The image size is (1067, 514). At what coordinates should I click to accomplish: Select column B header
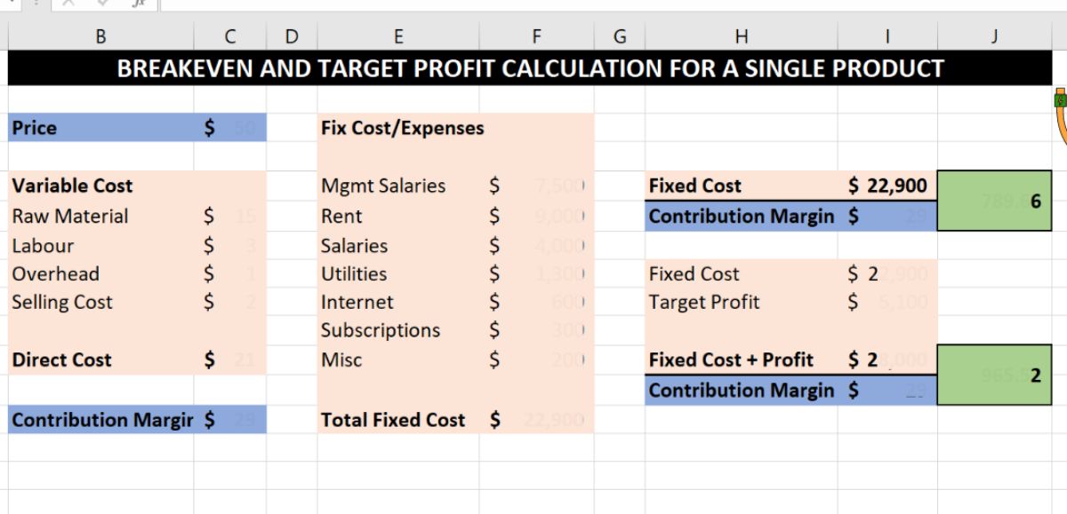point(100,36)
